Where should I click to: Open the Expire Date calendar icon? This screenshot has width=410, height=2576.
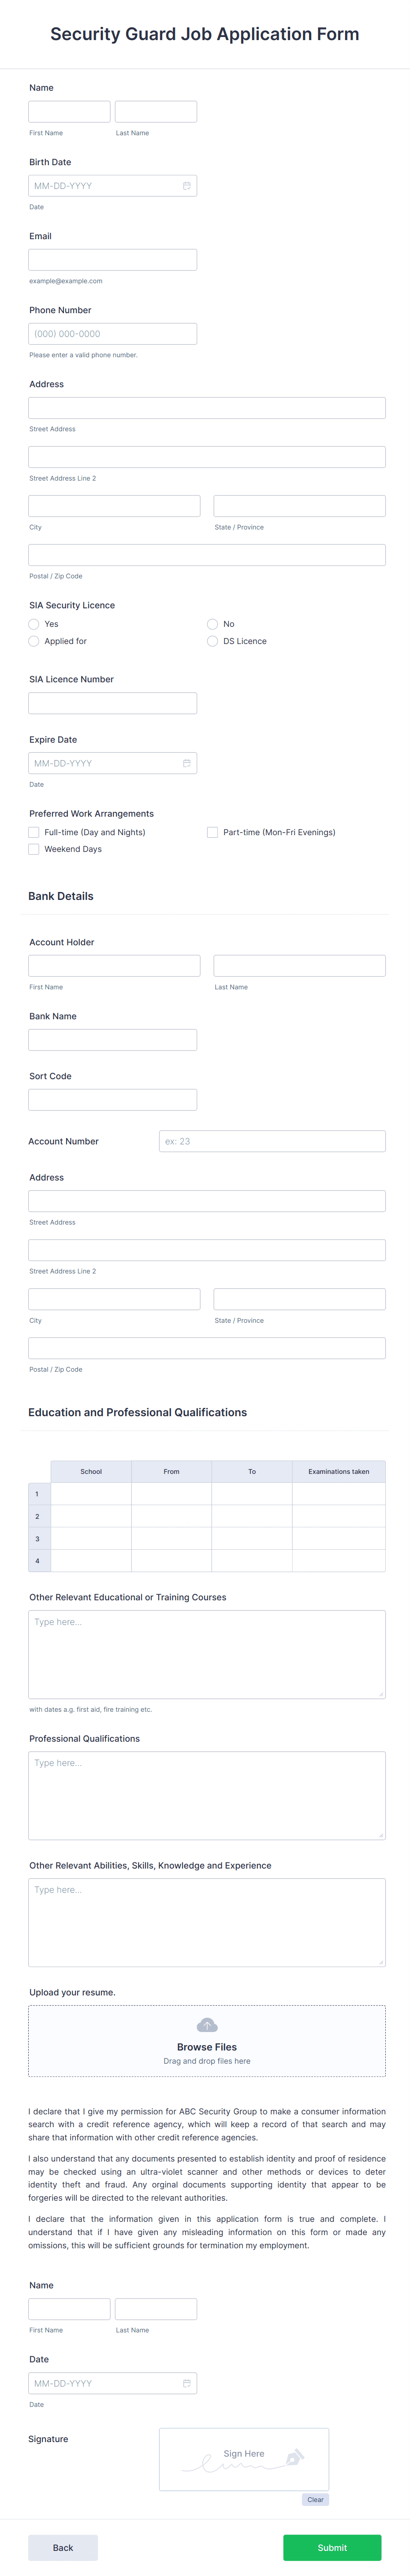(188, 762)
